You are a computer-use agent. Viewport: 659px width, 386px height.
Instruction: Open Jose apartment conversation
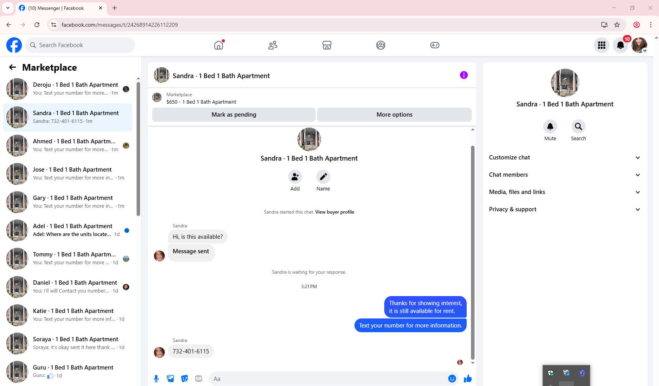68,174
